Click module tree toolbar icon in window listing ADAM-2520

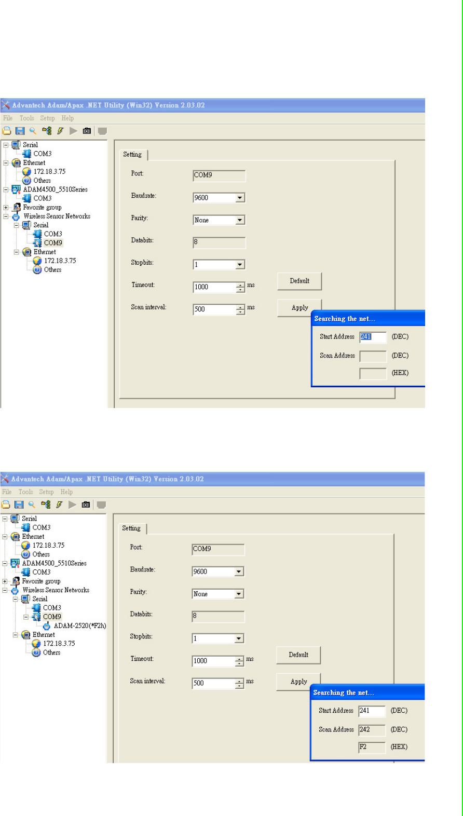[46, 505]
